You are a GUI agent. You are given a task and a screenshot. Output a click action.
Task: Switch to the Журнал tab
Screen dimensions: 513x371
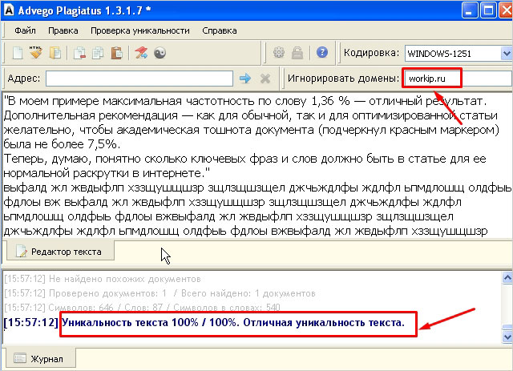[x=39, y=358]
